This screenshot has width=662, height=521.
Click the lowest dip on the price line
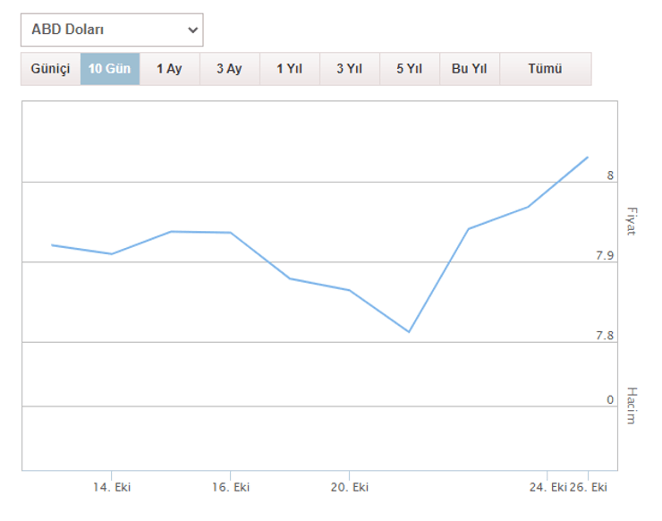pos(409,331)
